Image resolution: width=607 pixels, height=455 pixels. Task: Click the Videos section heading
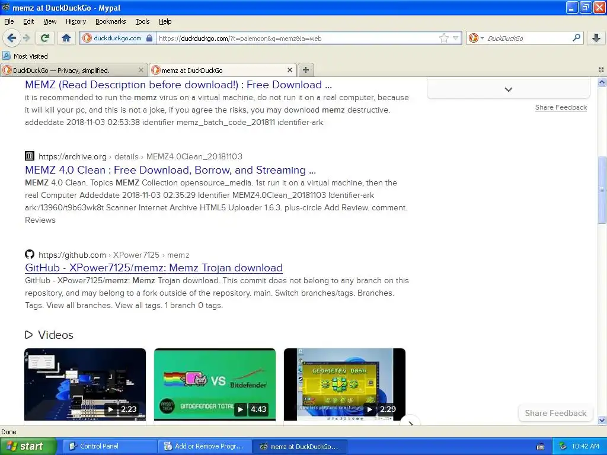[x=55, y=335]
